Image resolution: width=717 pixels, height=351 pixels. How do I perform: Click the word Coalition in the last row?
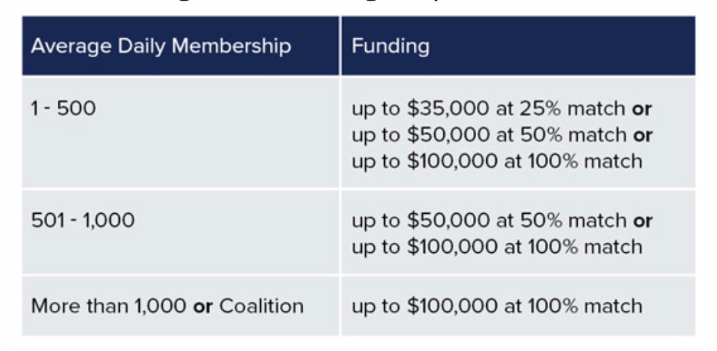[x=261, y=306]
